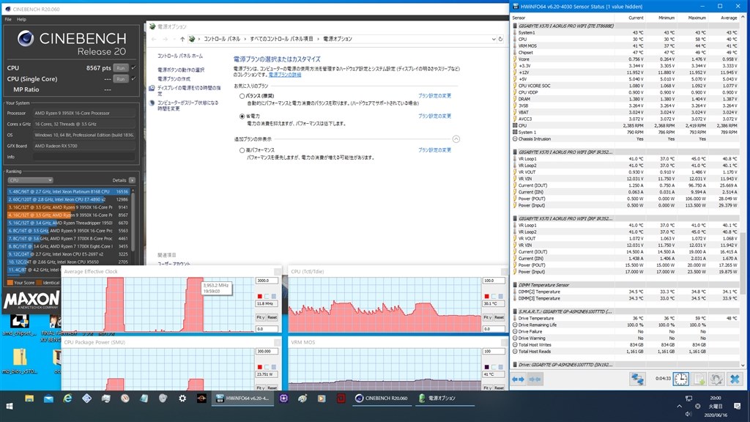Viewport: 750px width, 422px height.
Task: Open 電源プランの詳細 link
Action: [x=285, y=75]
